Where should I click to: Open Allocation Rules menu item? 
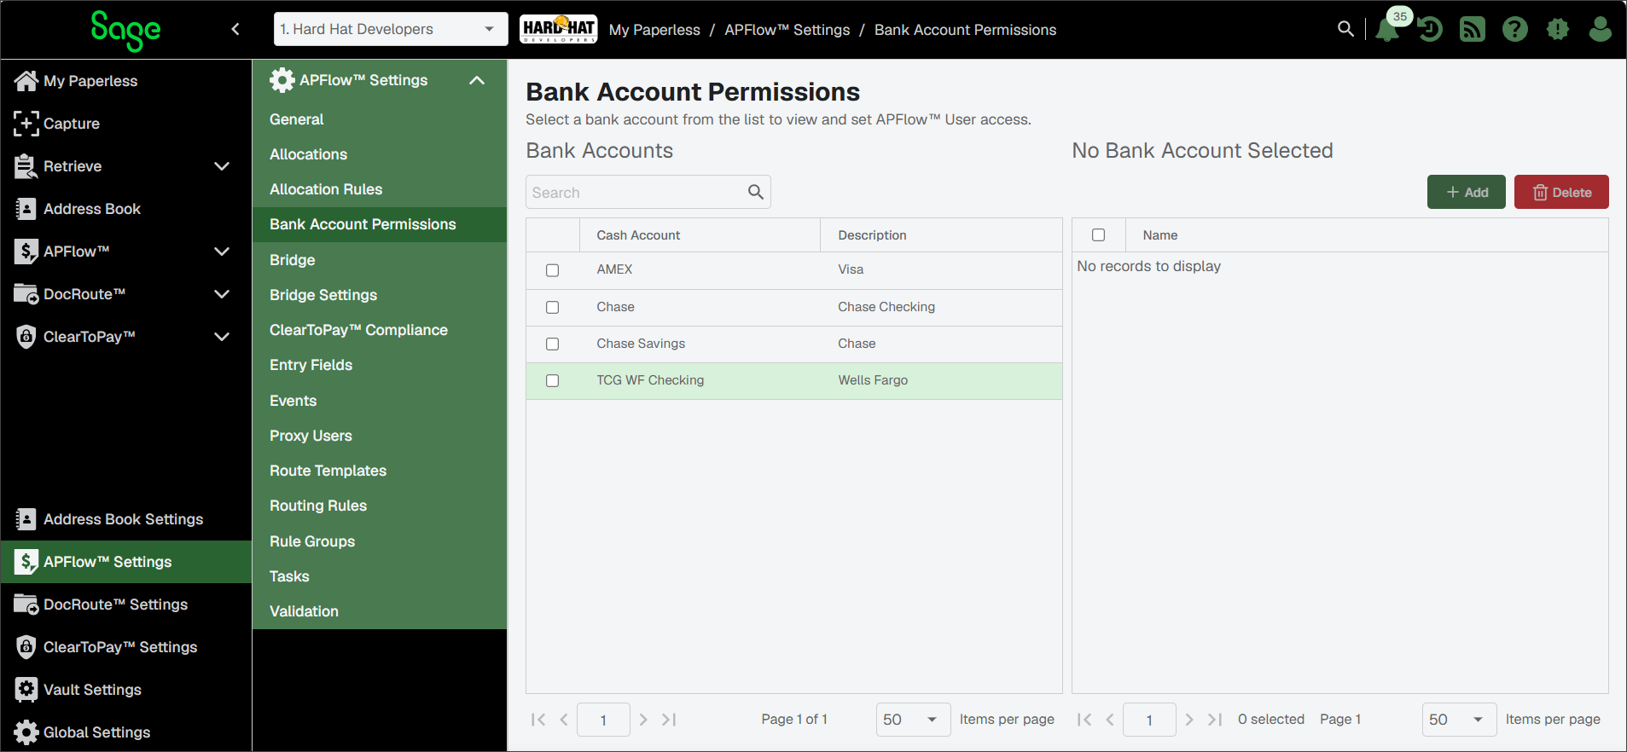[x=380, y=189]
